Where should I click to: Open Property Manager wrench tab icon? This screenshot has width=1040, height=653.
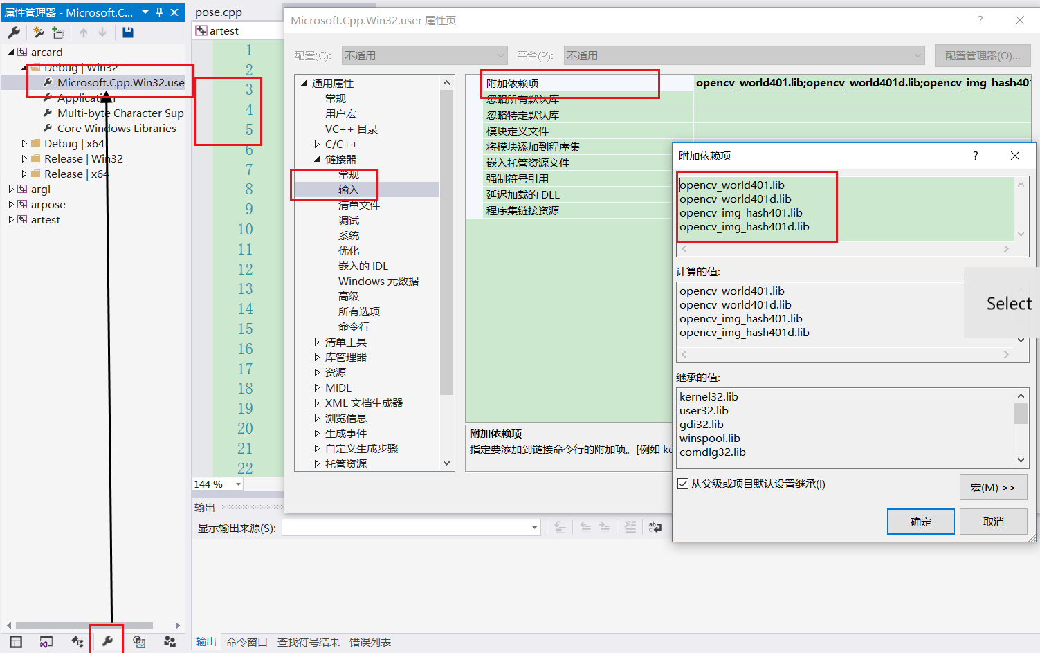(x=107, y=641)
